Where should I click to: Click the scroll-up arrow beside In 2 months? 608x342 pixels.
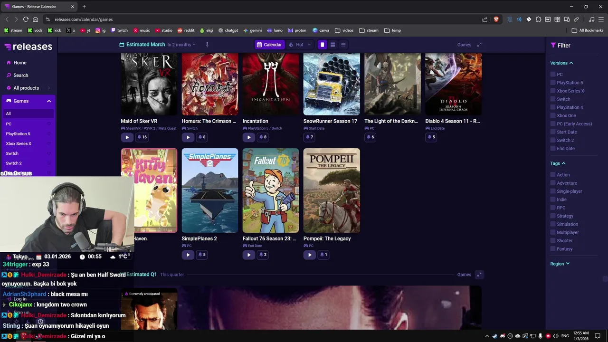pyautogui.click(x=207, y=45)
